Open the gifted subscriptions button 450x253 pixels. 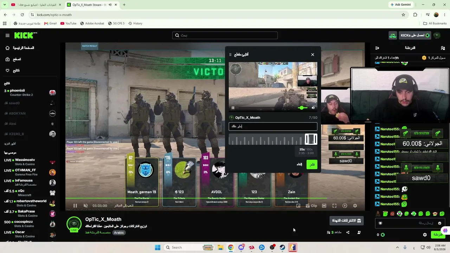tap(347, 221)
